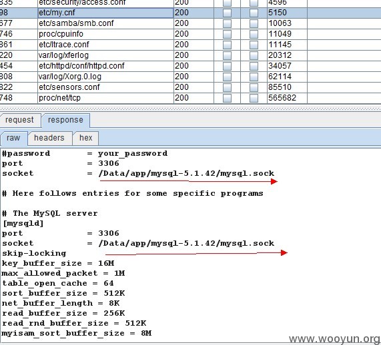
Task: Click the length value 20312
Action: 280,55
